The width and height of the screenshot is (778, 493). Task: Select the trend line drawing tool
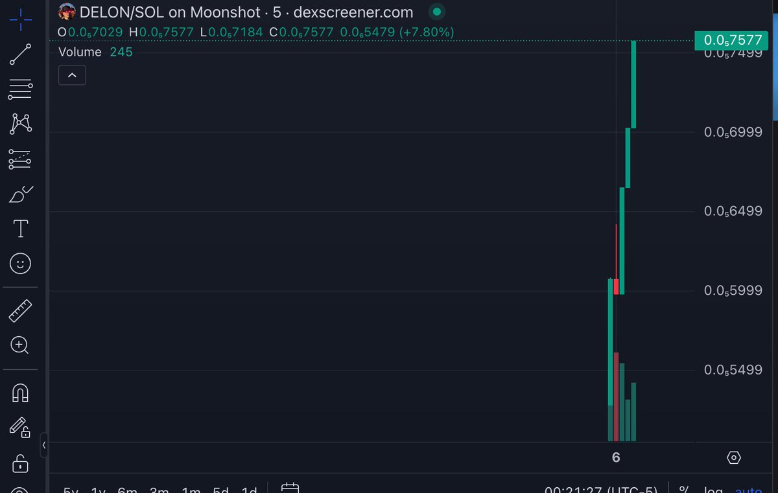(x=20, y=54)
